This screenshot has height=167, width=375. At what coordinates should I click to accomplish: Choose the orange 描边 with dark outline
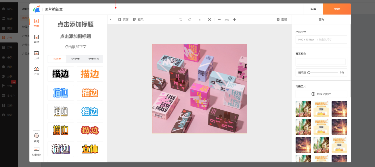click(61, 130)
